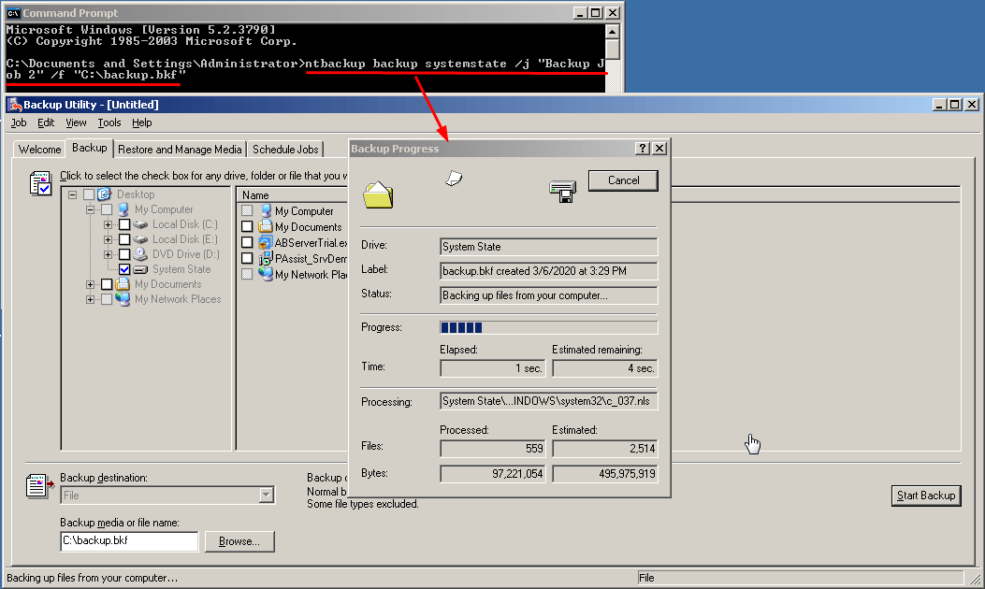Open the Help menu

[142, 122]
